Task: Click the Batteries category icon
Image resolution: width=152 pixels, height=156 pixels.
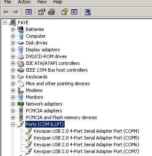Action: pyautogui.click(x=21, y=29)
